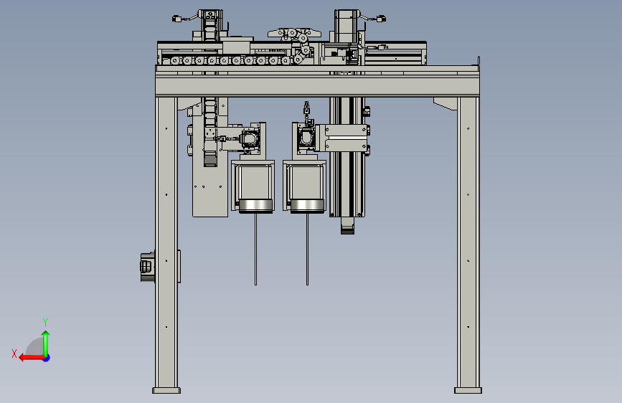Select the box mounted on the left leg's side
622x403 pixels.
coord(148,267)
